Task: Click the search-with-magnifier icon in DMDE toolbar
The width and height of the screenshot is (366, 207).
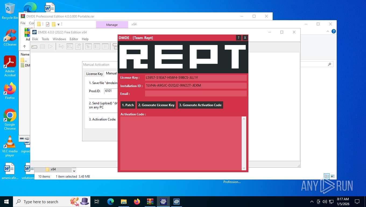Action: click(69, 47)
